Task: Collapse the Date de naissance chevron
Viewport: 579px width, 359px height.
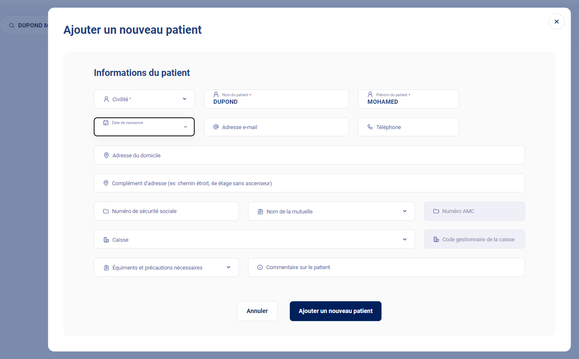Action: (x=186, y=127)
